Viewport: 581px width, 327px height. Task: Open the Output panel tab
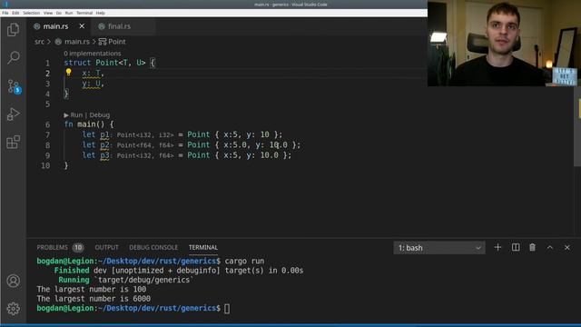107,247
